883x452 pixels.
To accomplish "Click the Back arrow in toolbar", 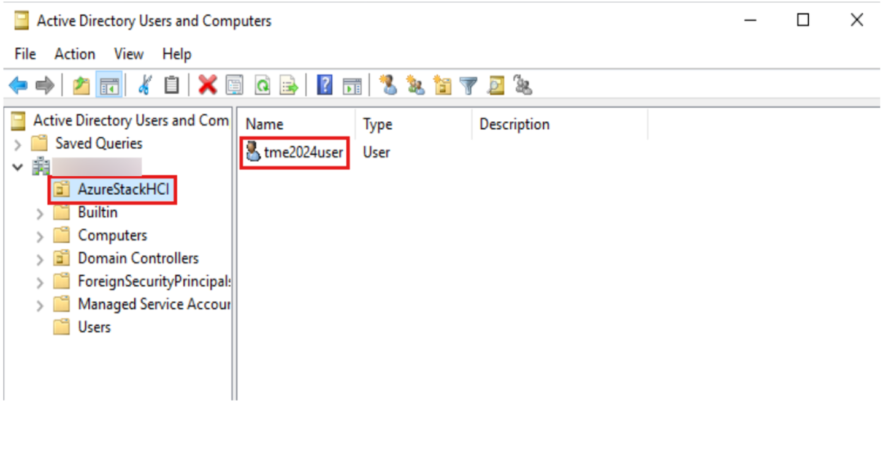I will pyautogui.click(x=18, y=86).
